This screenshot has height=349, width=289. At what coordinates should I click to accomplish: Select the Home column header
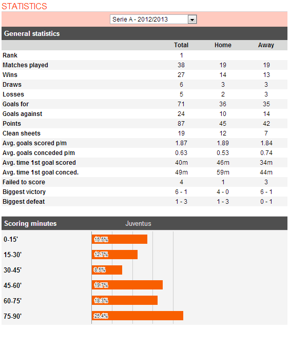(x=223, y=45)
